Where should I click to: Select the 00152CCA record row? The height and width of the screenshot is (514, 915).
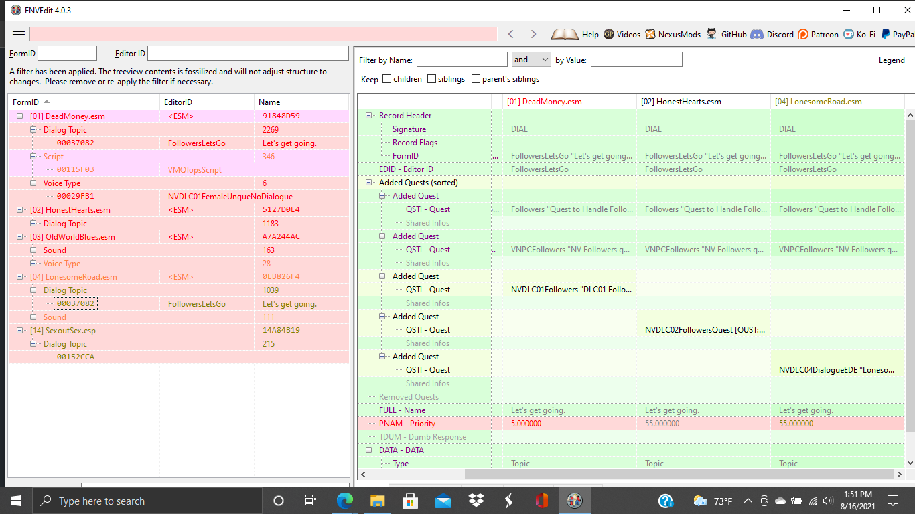pos(179,357)
